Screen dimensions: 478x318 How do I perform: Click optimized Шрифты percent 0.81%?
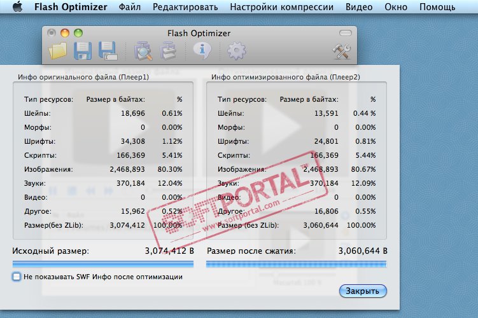click(x=365, y=141)
